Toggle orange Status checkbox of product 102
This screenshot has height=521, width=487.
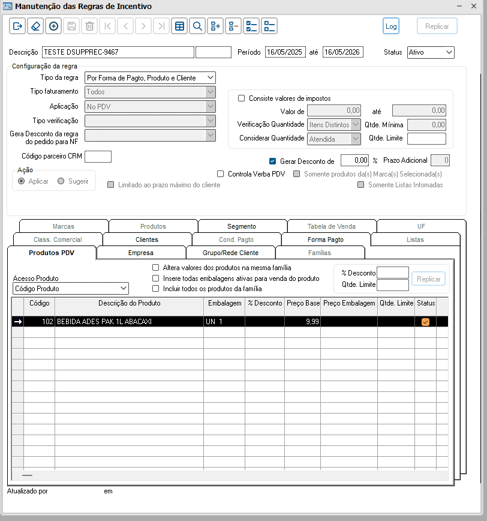tap(425, 322)
